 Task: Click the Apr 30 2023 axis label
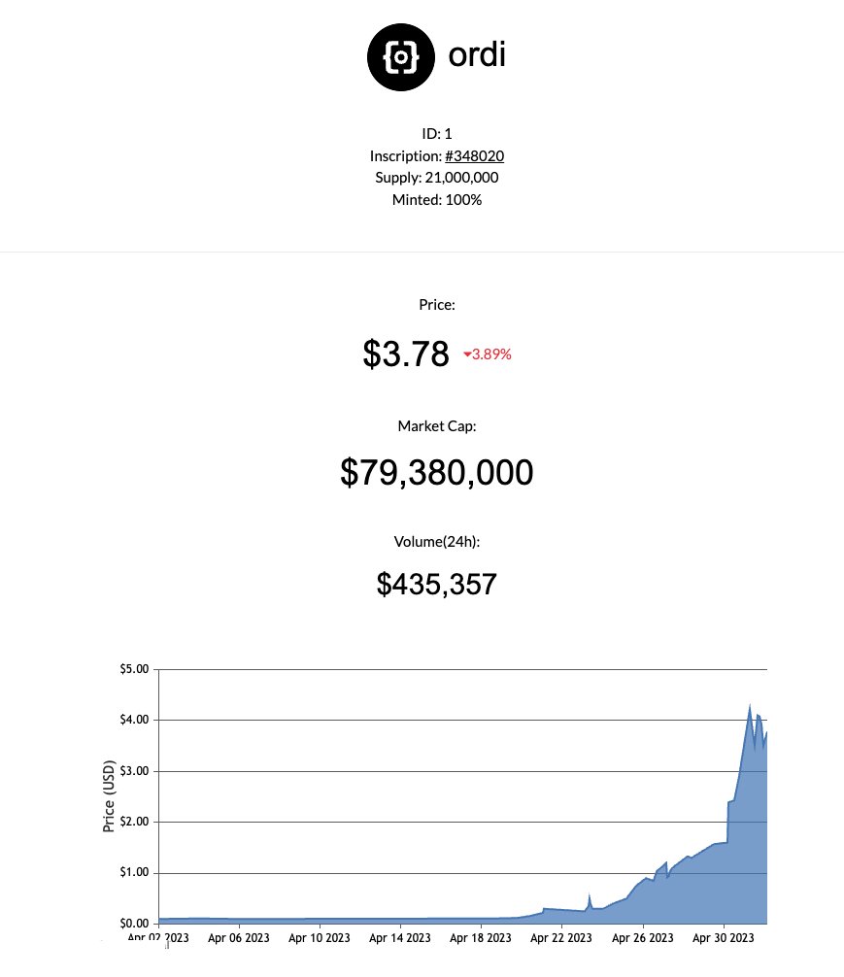[x=723, y=938]
